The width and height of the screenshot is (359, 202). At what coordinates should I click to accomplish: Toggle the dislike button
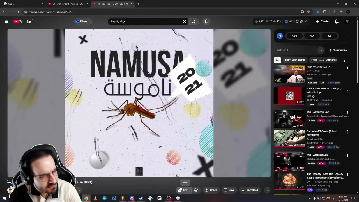[196, 190]
